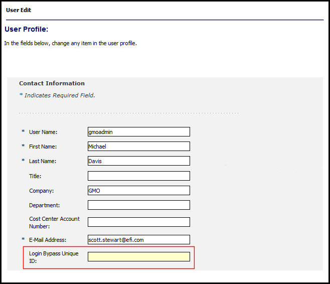The height and width of the screenshot is (284, 330).
Task: Click the "First Name:" label text
Action: click(43, 147)
